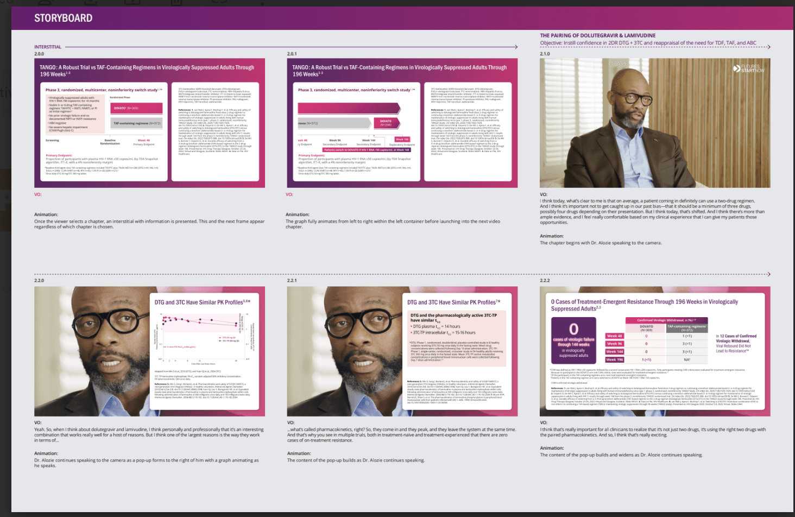Viewport: 795px width, 517px height.
Task: Click VO text starting "Yeah. So, when I think about dolutegravir"
Action: 149,434
